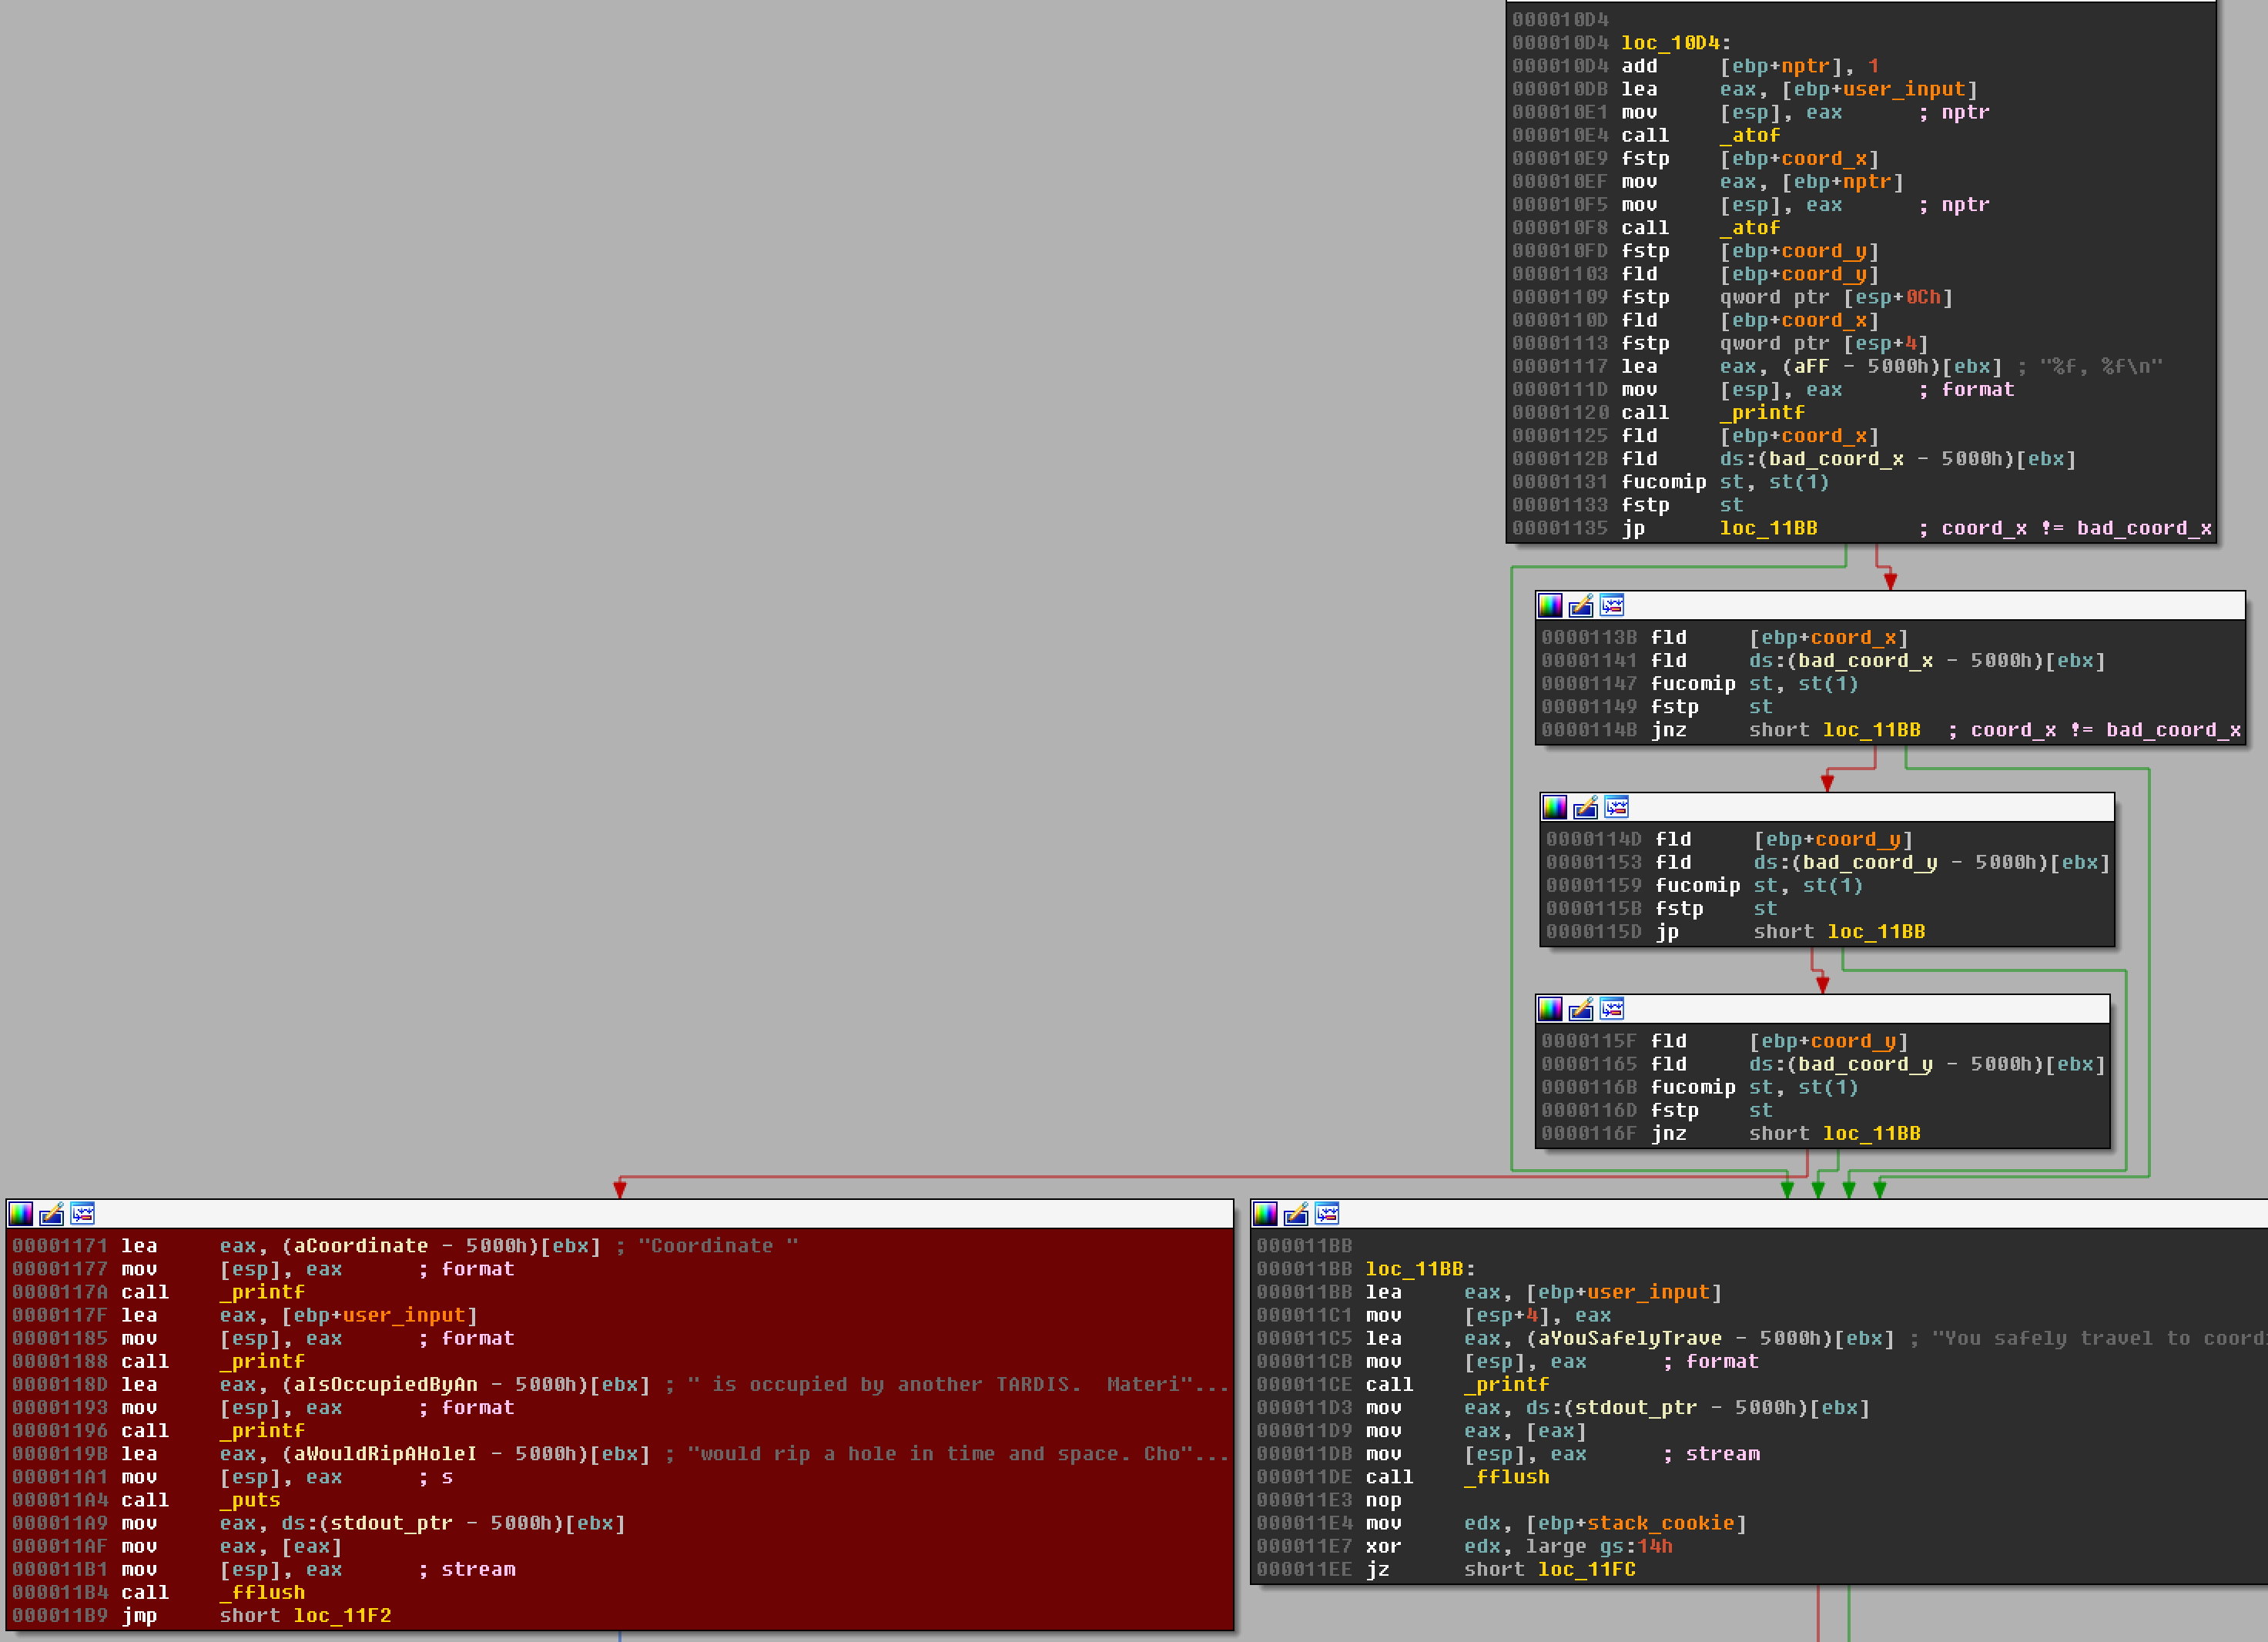This screenshot has width=2268, height=1642.
Task: Click the loc_11FC jump target at 000011EE
Action: pos(1586,1569)
